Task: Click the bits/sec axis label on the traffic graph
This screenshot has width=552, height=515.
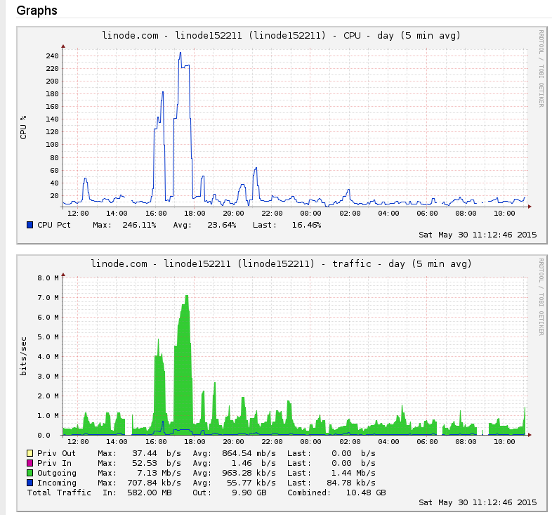Action: pyautogui.click(x=23, y=356)
